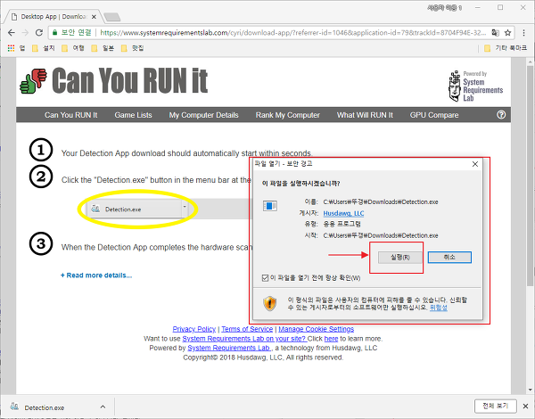
Task: Click the Husdawg, LLC publisher link
Action: click(343, 213)
